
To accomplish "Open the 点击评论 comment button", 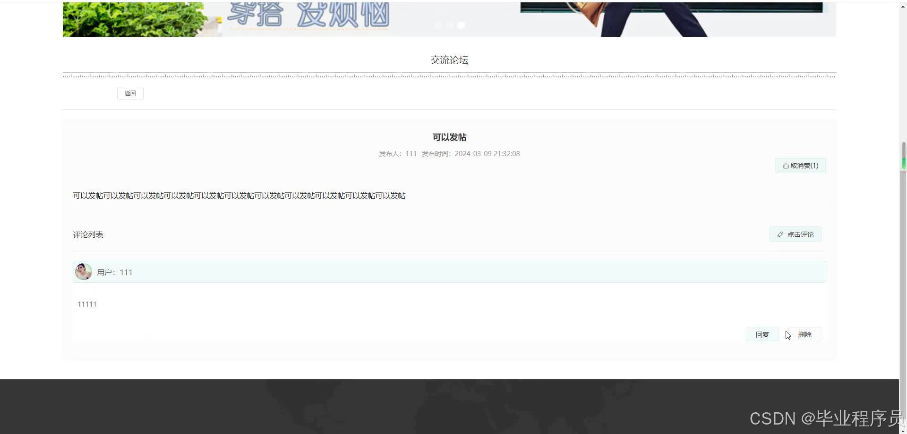I will tap(796, 234).
